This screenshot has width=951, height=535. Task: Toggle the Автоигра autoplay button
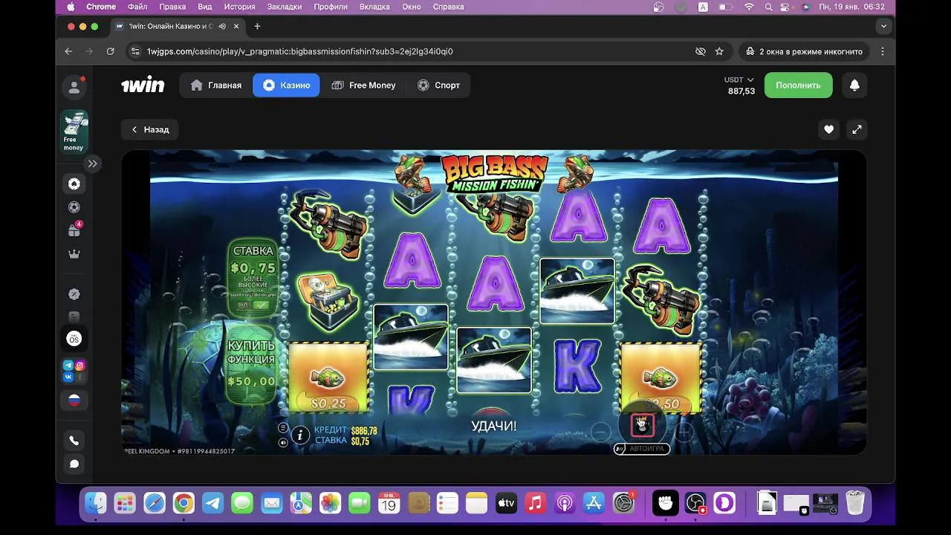click(x=642, y=449)
